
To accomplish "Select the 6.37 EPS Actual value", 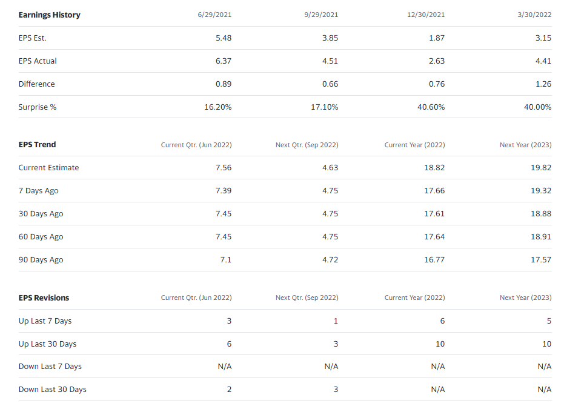I will click(x=224, y=61).
